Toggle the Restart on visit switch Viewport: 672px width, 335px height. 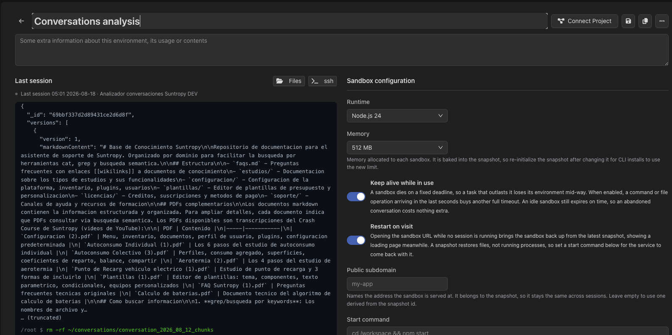pyautogui.click(x=356, y=240)
